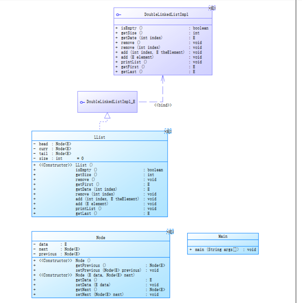Click add (int index, E theElement) in LList
Screen dimensions: 302x303
point(107,199)
